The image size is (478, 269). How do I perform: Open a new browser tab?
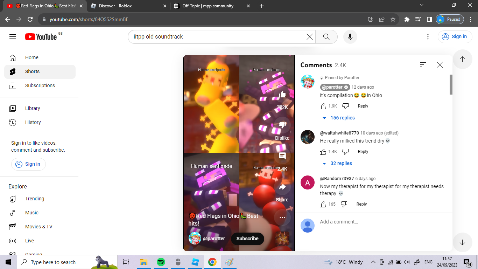[262, 6]
